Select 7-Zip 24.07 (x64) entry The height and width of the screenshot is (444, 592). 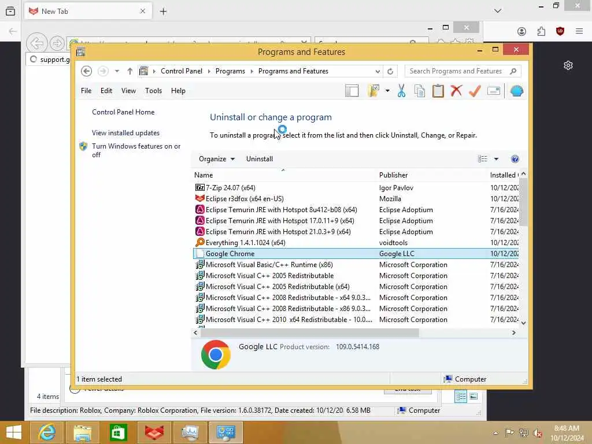click(356, 188)
